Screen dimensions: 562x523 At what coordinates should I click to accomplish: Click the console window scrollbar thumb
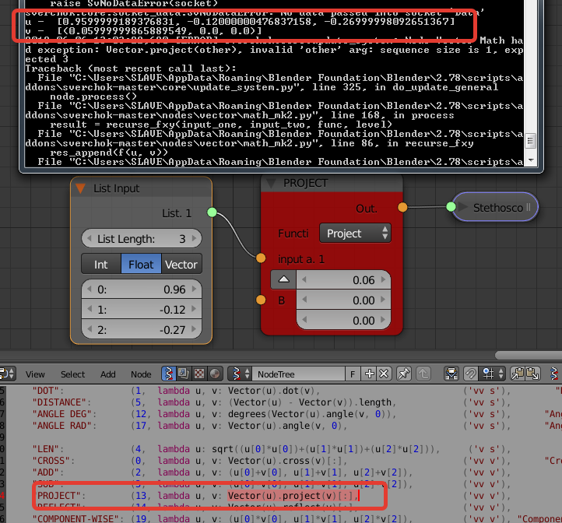tap(530, 141)
